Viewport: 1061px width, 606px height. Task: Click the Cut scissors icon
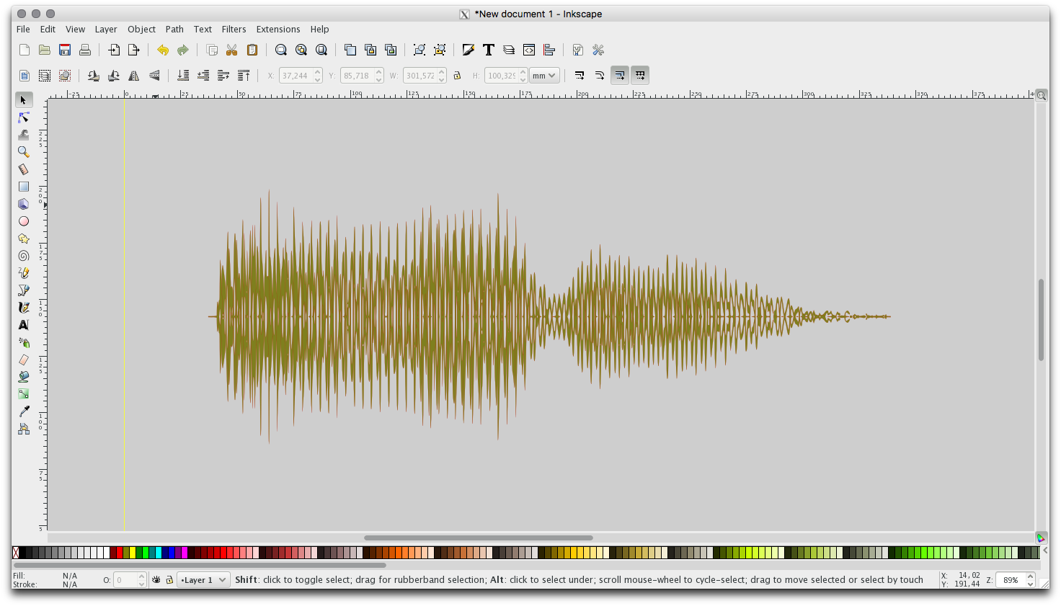(x=232, y=50)
